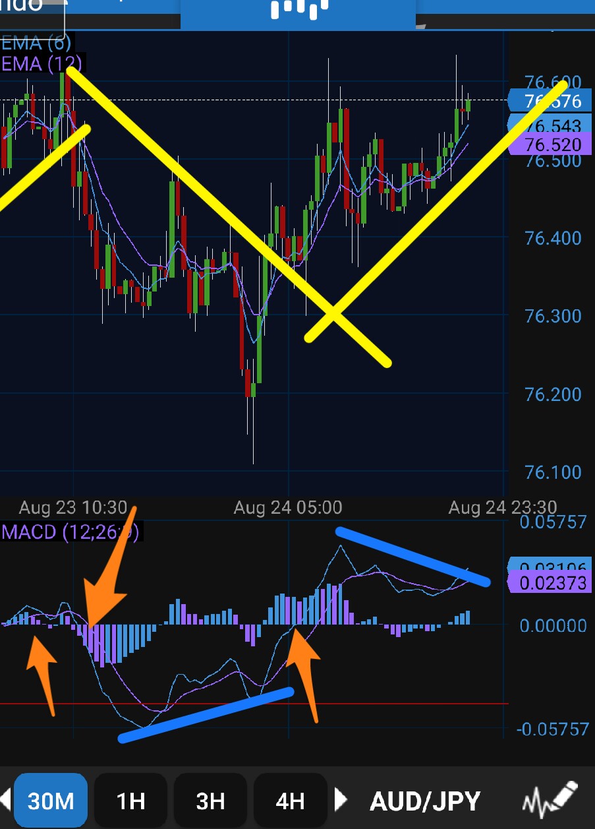Switch to the 1H timeframe
The image size is (595, 829).
click(130, 801)
